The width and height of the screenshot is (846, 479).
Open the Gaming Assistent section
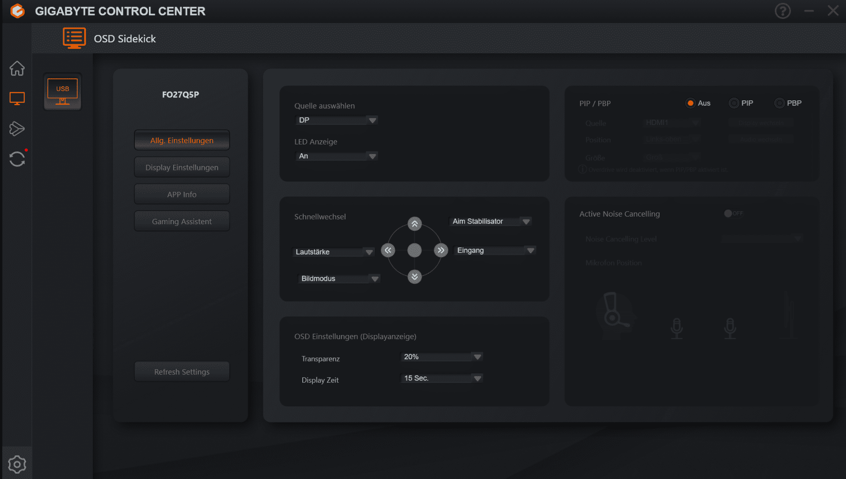(x=182, y=221)
